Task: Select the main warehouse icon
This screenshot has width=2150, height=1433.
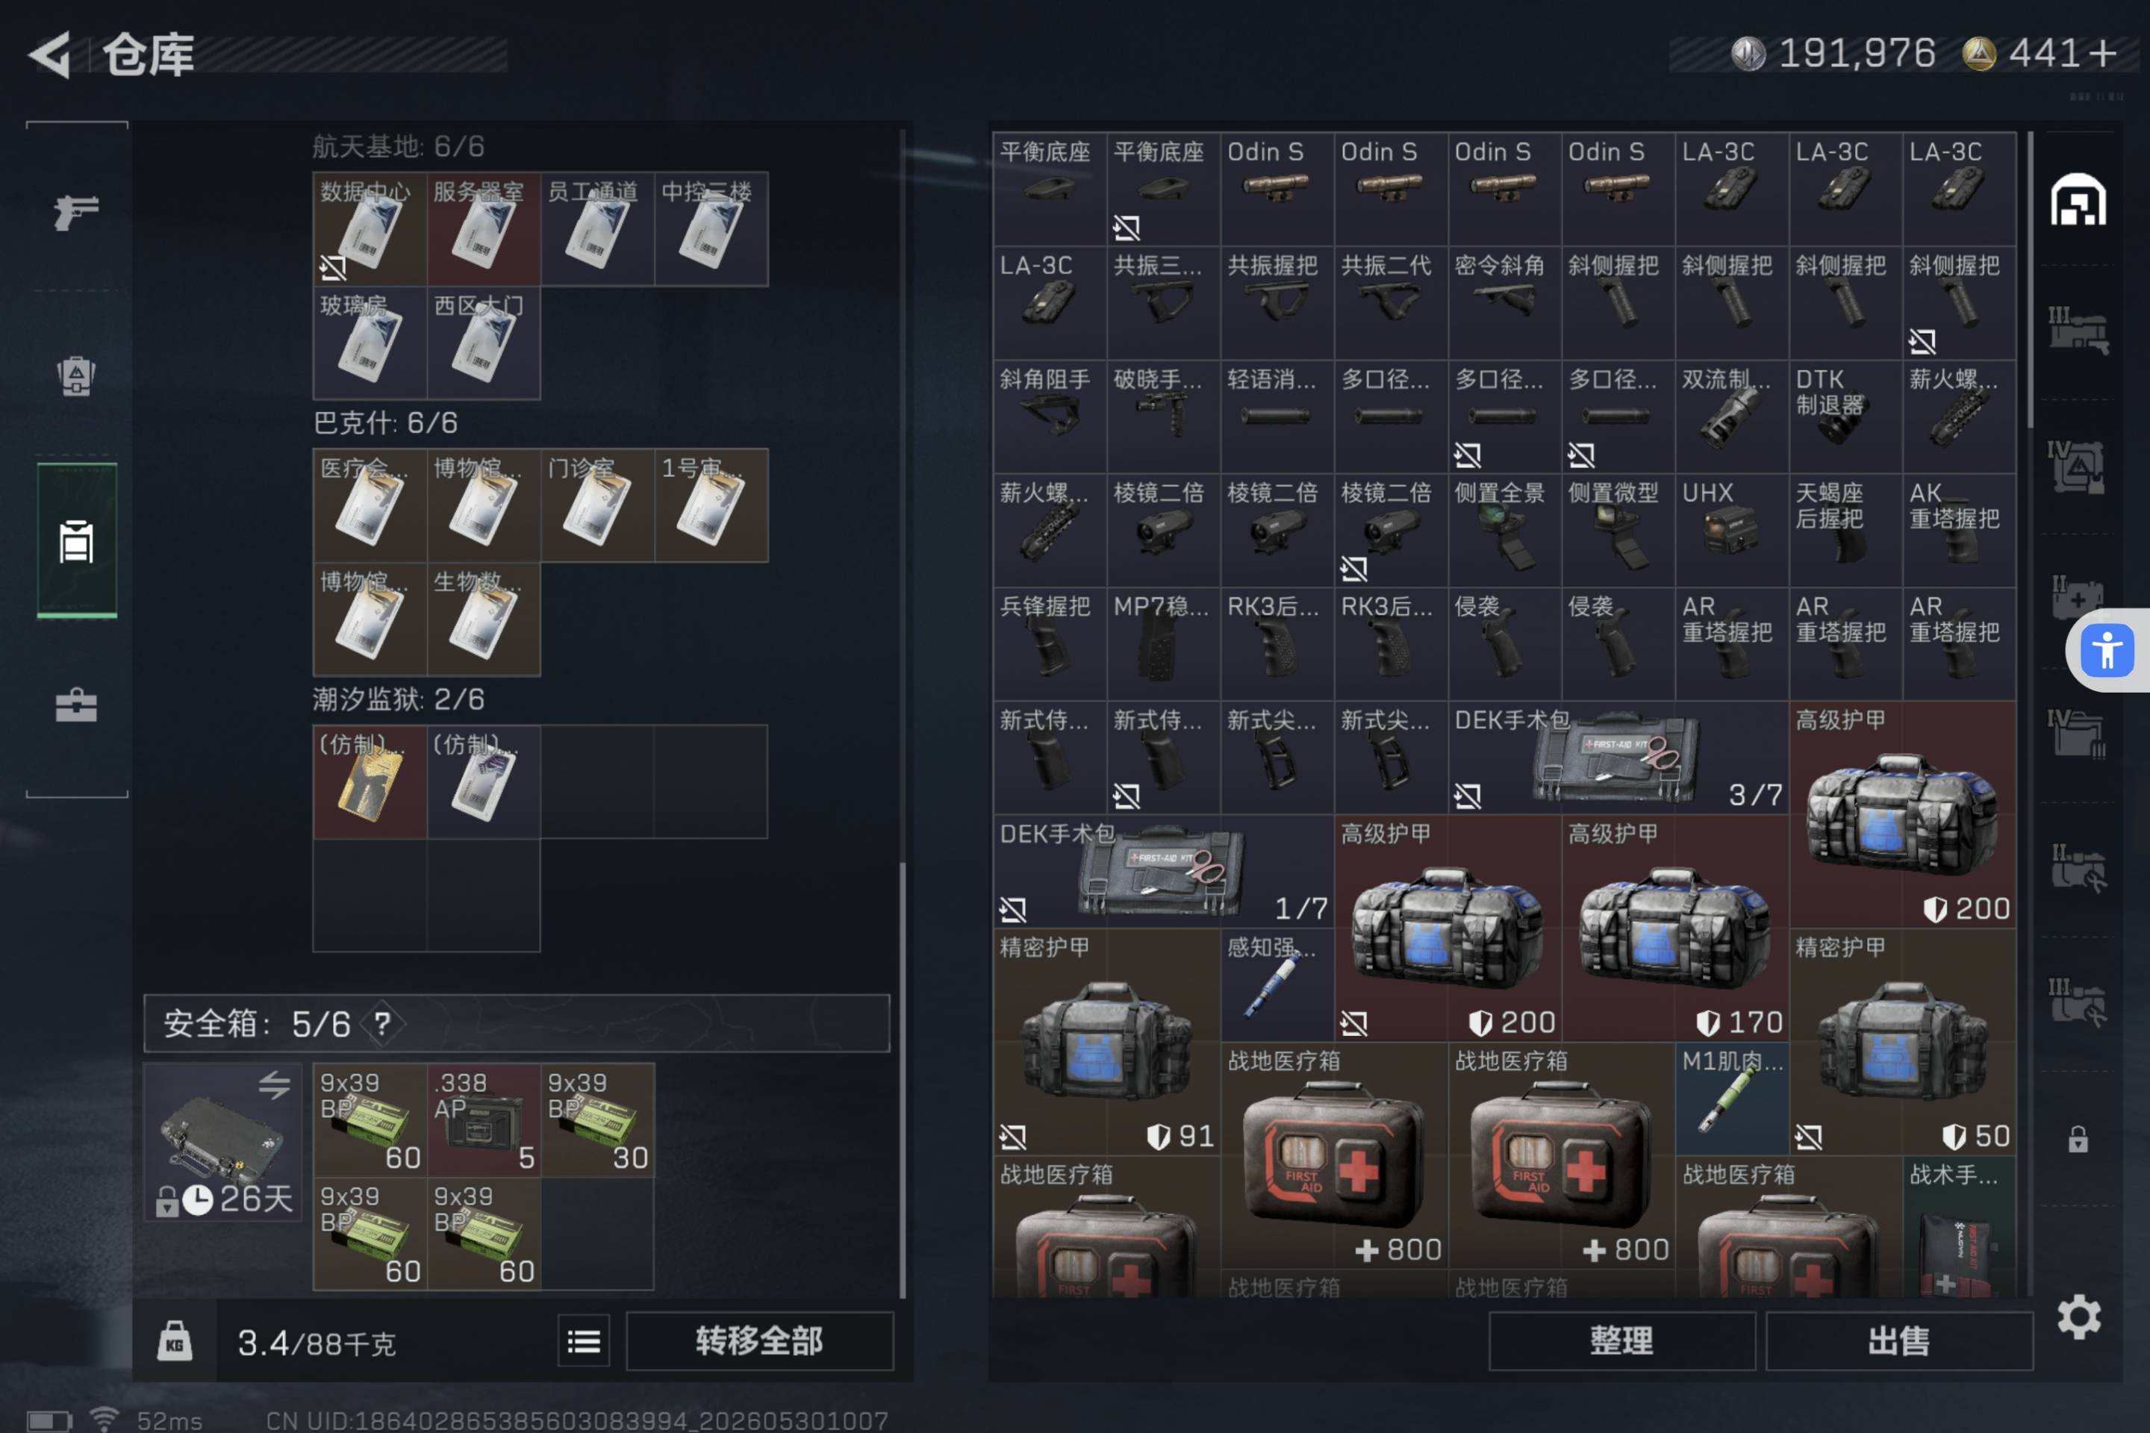Action: (x=2078, y=199)
